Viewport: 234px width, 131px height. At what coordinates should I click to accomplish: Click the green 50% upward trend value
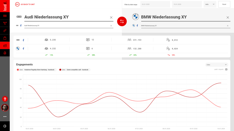[93, 55]
